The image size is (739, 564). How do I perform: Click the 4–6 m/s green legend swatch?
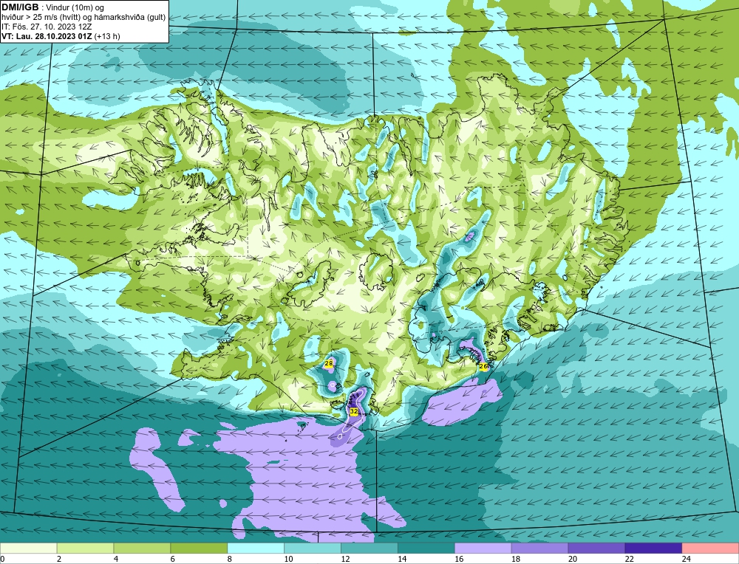coord(143,548)
